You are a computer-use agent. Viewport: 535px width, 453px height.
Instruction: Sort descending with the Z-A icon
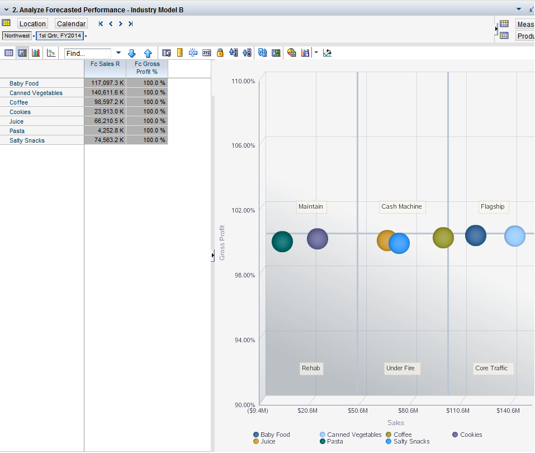coord(247,53)
